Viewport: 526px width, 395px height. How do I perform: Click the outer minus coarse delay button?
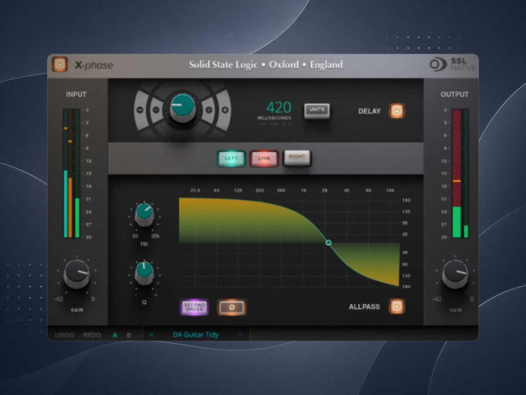point(140,110)
